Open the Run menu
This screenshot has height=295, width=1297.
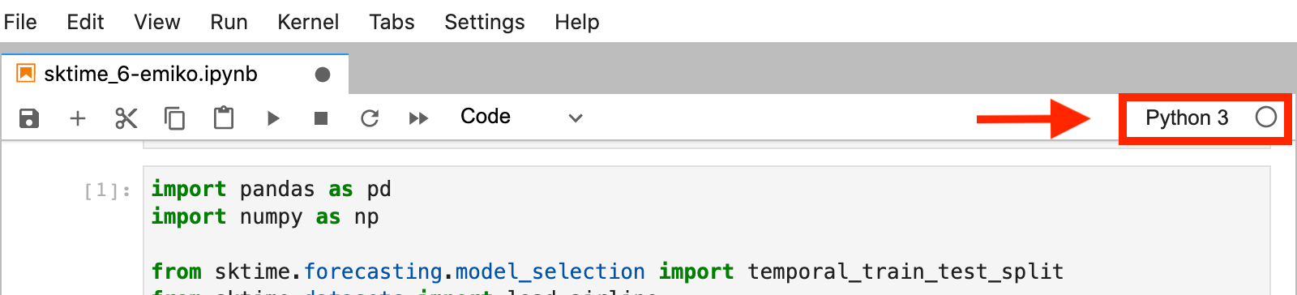[229, 22]
